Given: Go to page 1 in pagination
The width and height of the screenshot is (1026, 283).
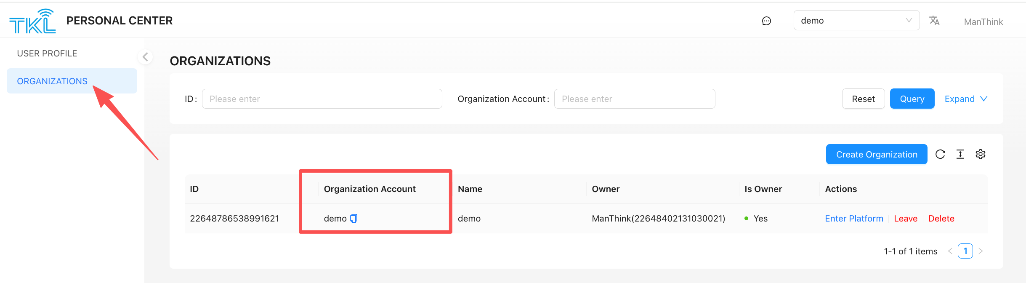Looking at the screenshot, I should pyautogui.click(x=965, y=251).
